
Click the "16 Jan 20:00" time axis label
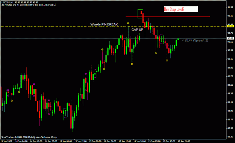click(x=139, y=141)
